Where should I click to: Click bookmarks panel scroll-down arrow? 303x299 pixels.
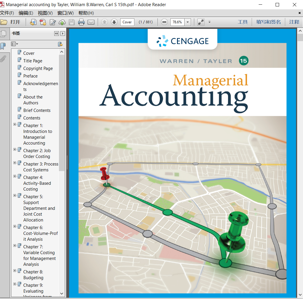tap(62, 293)
